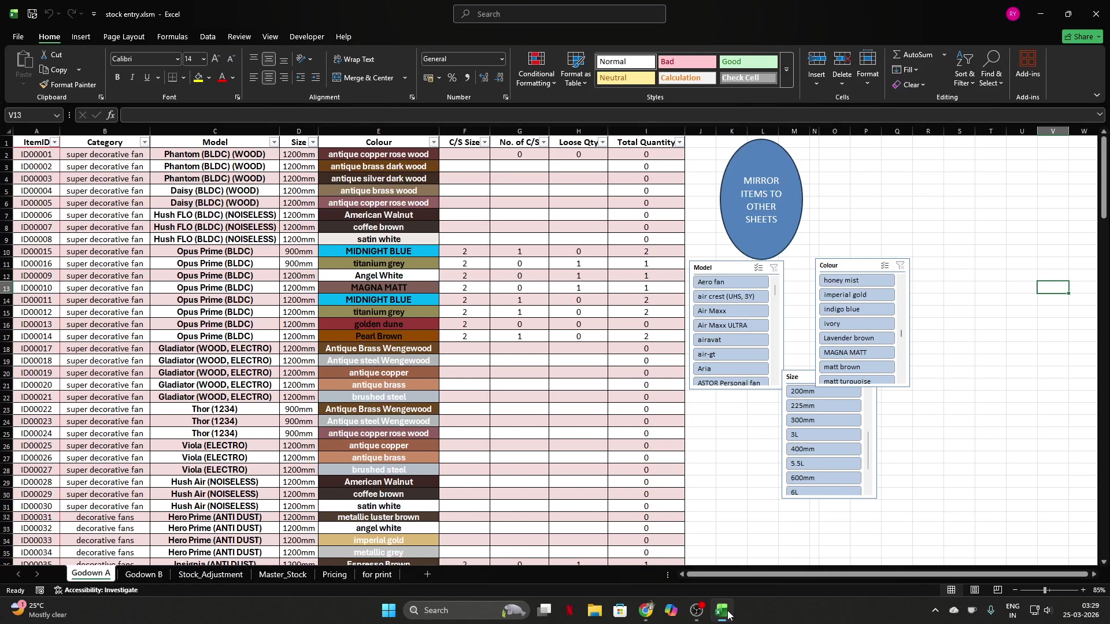Click Percent Style button

point(452,77)
